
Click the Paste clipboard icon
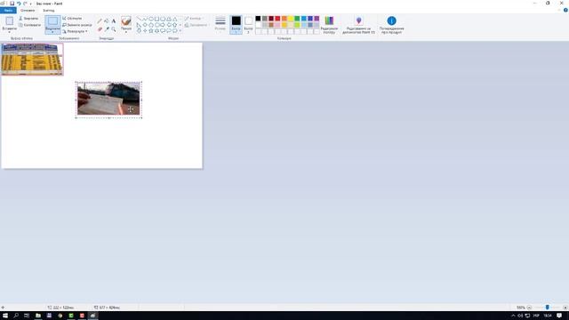coord(10,21)
